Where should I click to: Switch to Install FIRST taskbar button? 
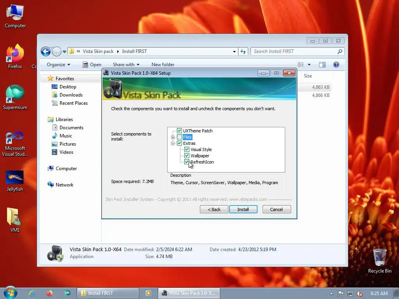point(108,293)
